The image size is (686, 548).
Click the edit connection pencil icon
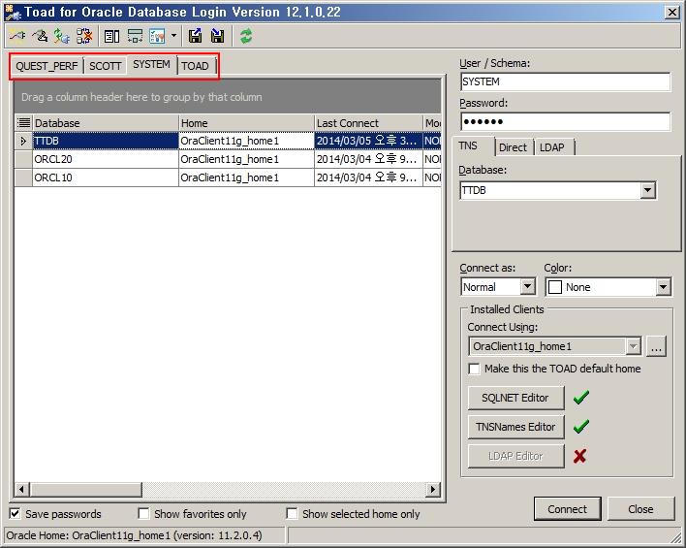point(40,36)
